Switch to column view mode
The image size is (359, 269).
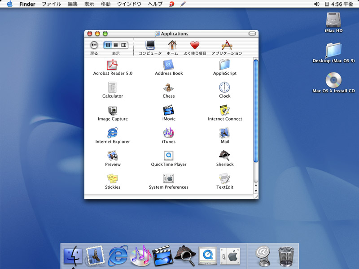(123, 45)
